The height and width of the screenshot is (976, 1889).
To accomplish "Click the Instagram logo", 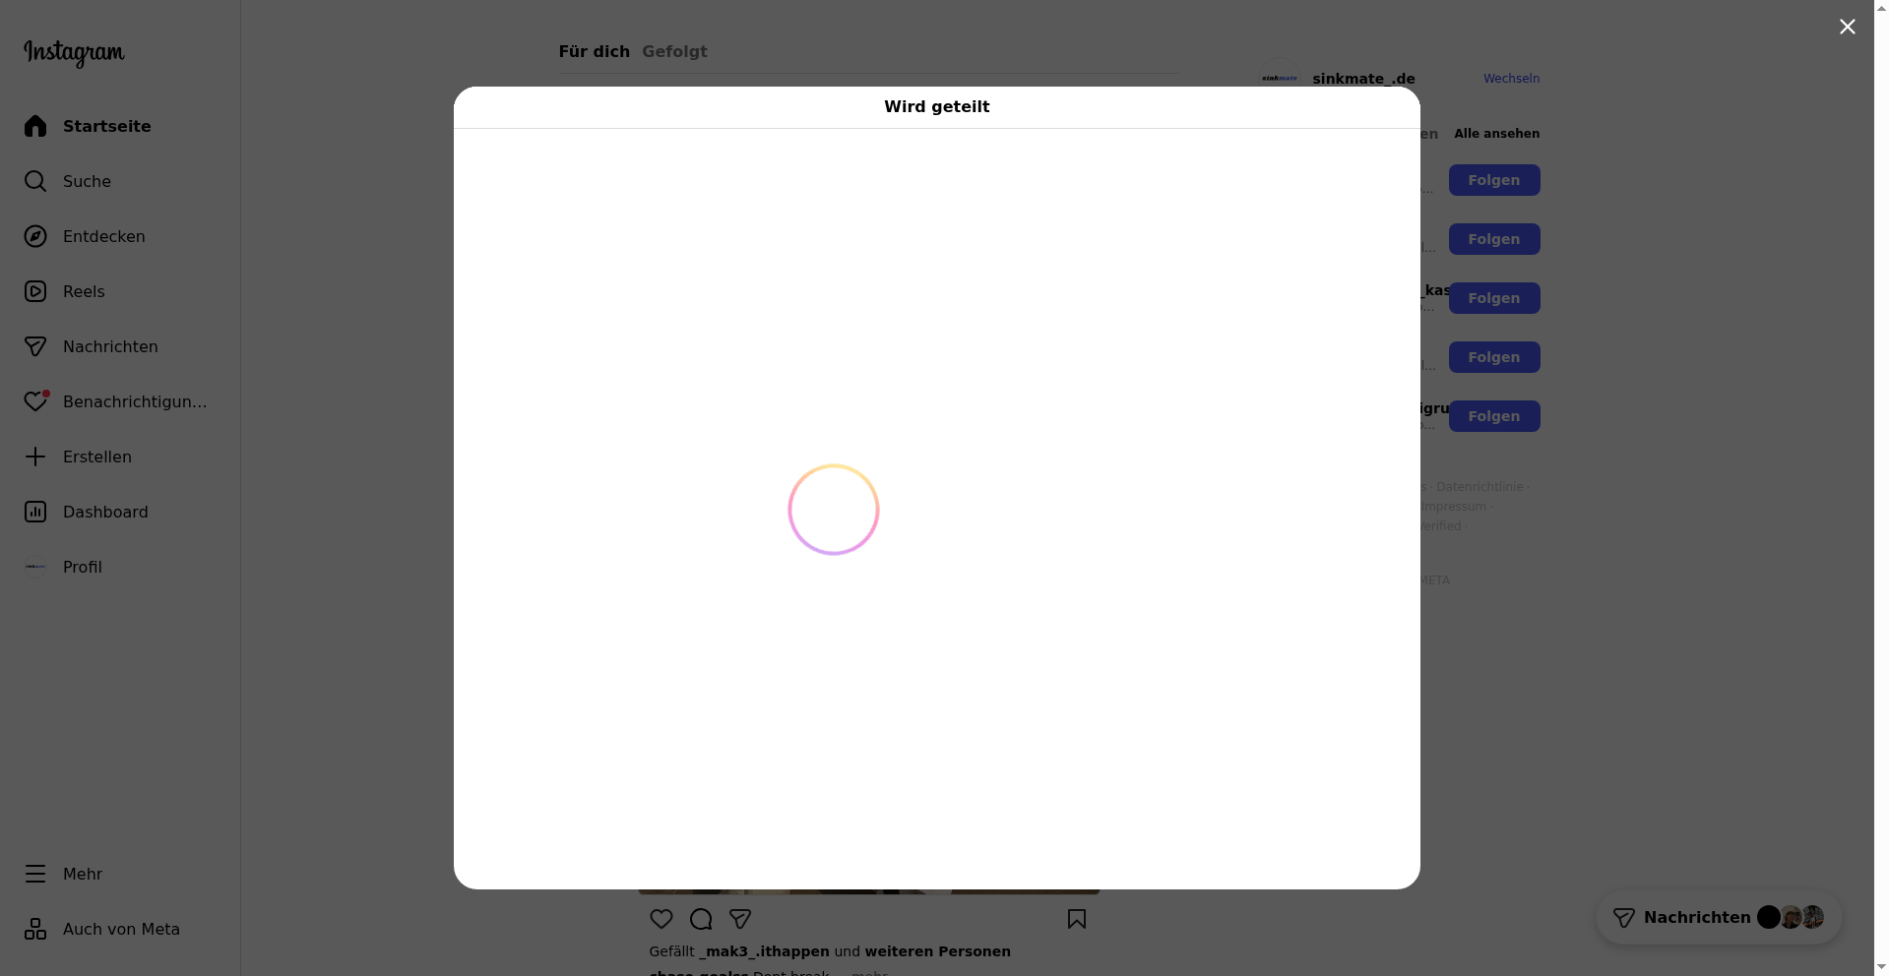I will tap(74, 52).
